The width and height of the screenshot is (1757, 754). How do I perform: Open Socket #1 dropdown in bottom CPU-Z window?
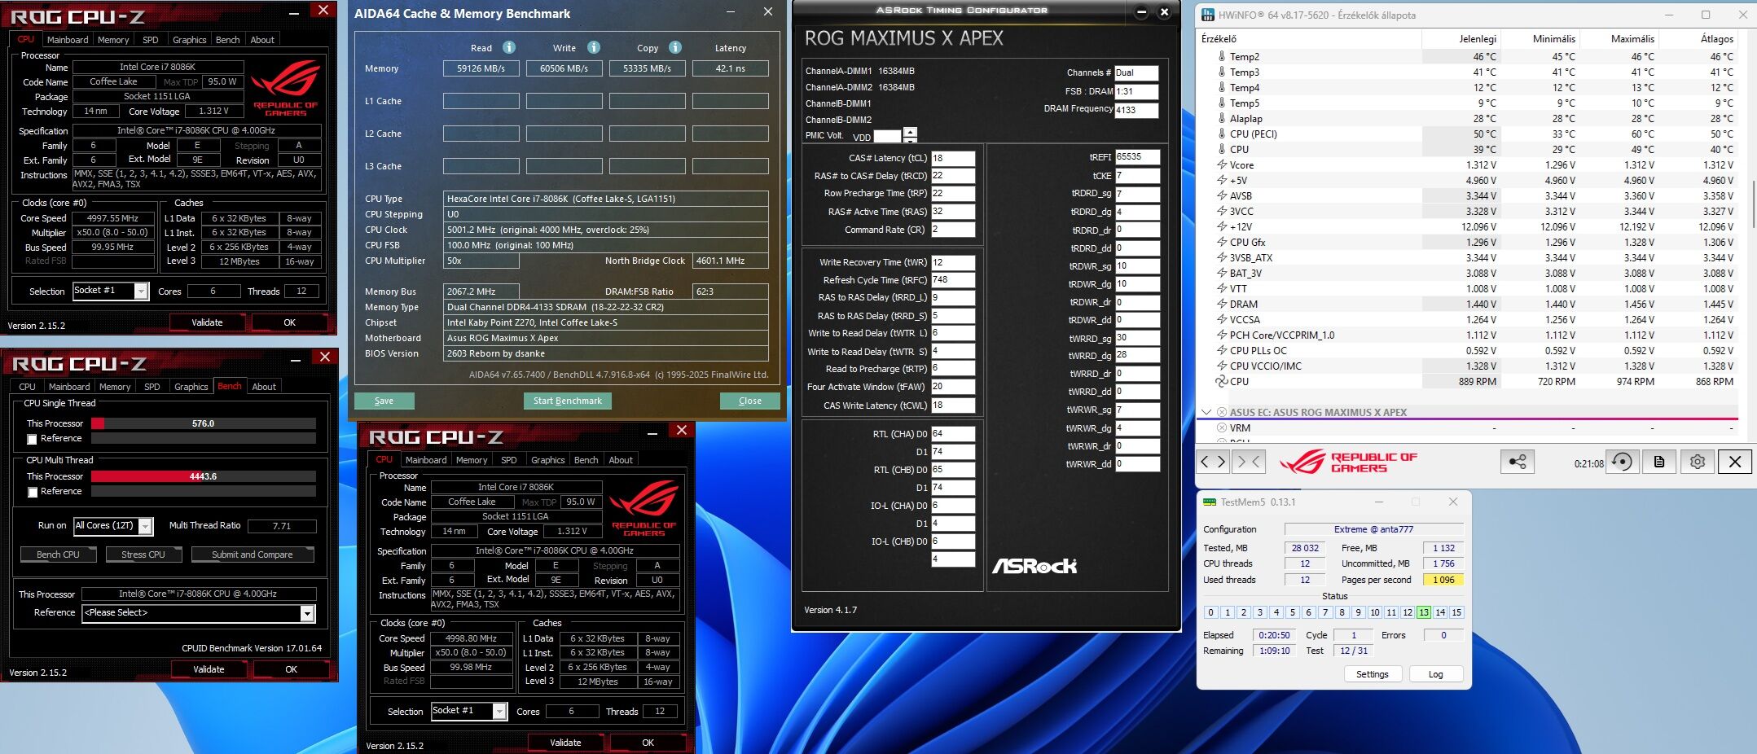499,711
